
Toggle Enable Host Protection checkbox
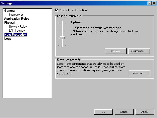tap(57, 10)
